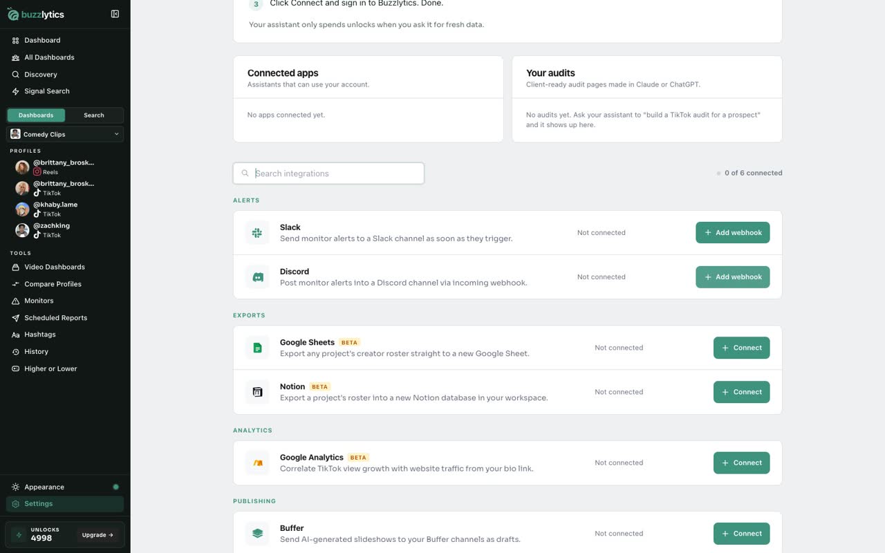Click the Discord integration logo icon

point(257,277)
